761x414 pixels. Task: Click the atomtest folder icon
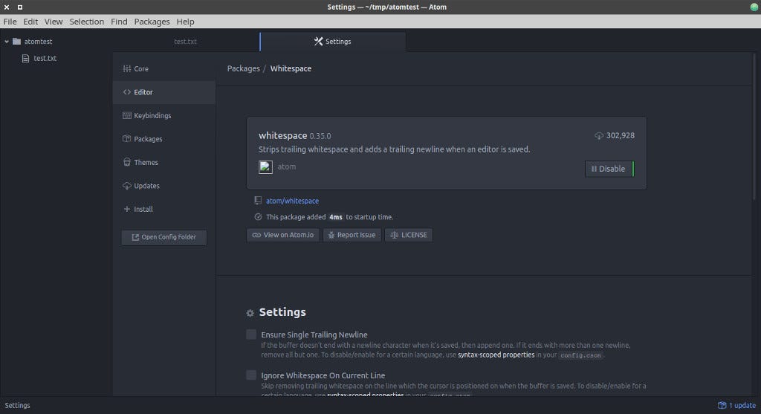(17, 42)
